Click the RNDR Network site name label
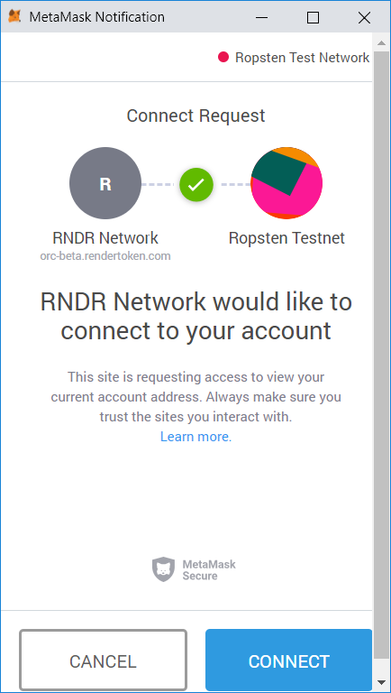This screenshot has height=693, width=391. pos(105,238)
